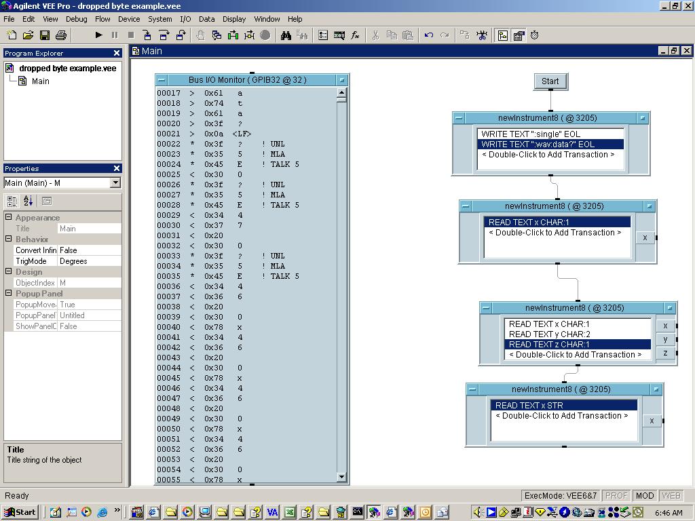
Task: Collapse the Popup Panel property category
Action: pyautogui.click(x=9, y=294)
